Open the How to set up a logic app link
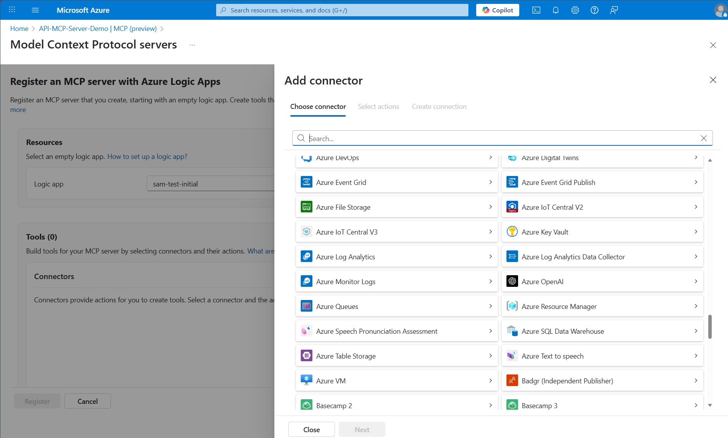Viewport: 728px width, 438px height. (x=147, y=156)
